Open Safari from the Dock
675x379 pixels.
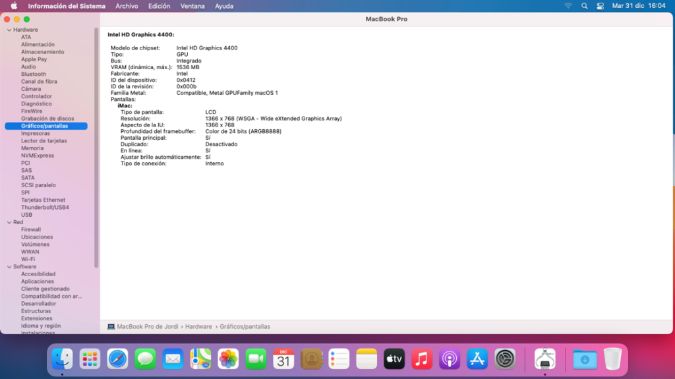[x=117, y=359]
